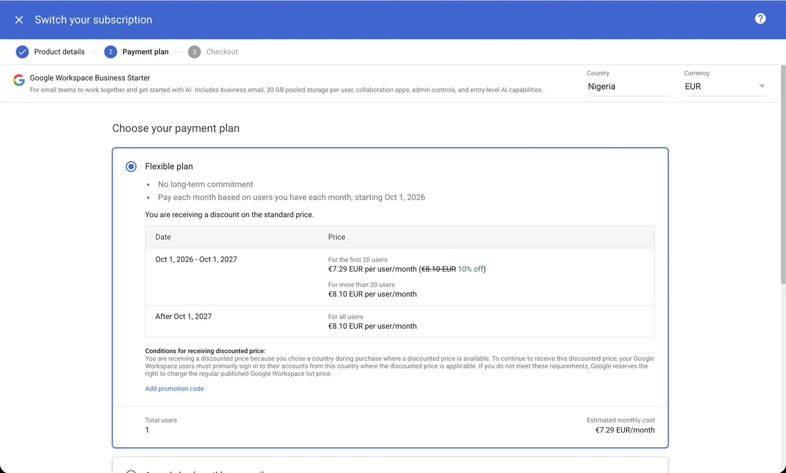
Task: Click the Google logo beside Business Starter
Action: [19, 80]
